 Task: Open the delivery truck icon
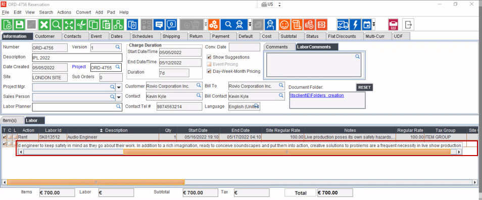343,24
